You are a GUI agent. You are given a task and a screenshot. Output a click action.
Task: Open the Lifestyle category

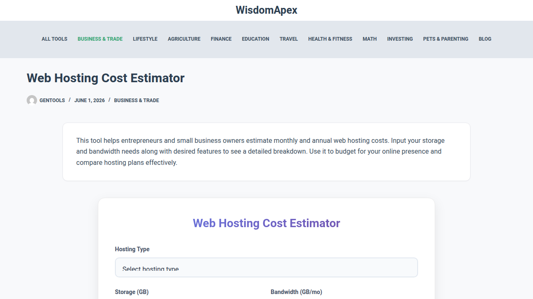[145, 39]
